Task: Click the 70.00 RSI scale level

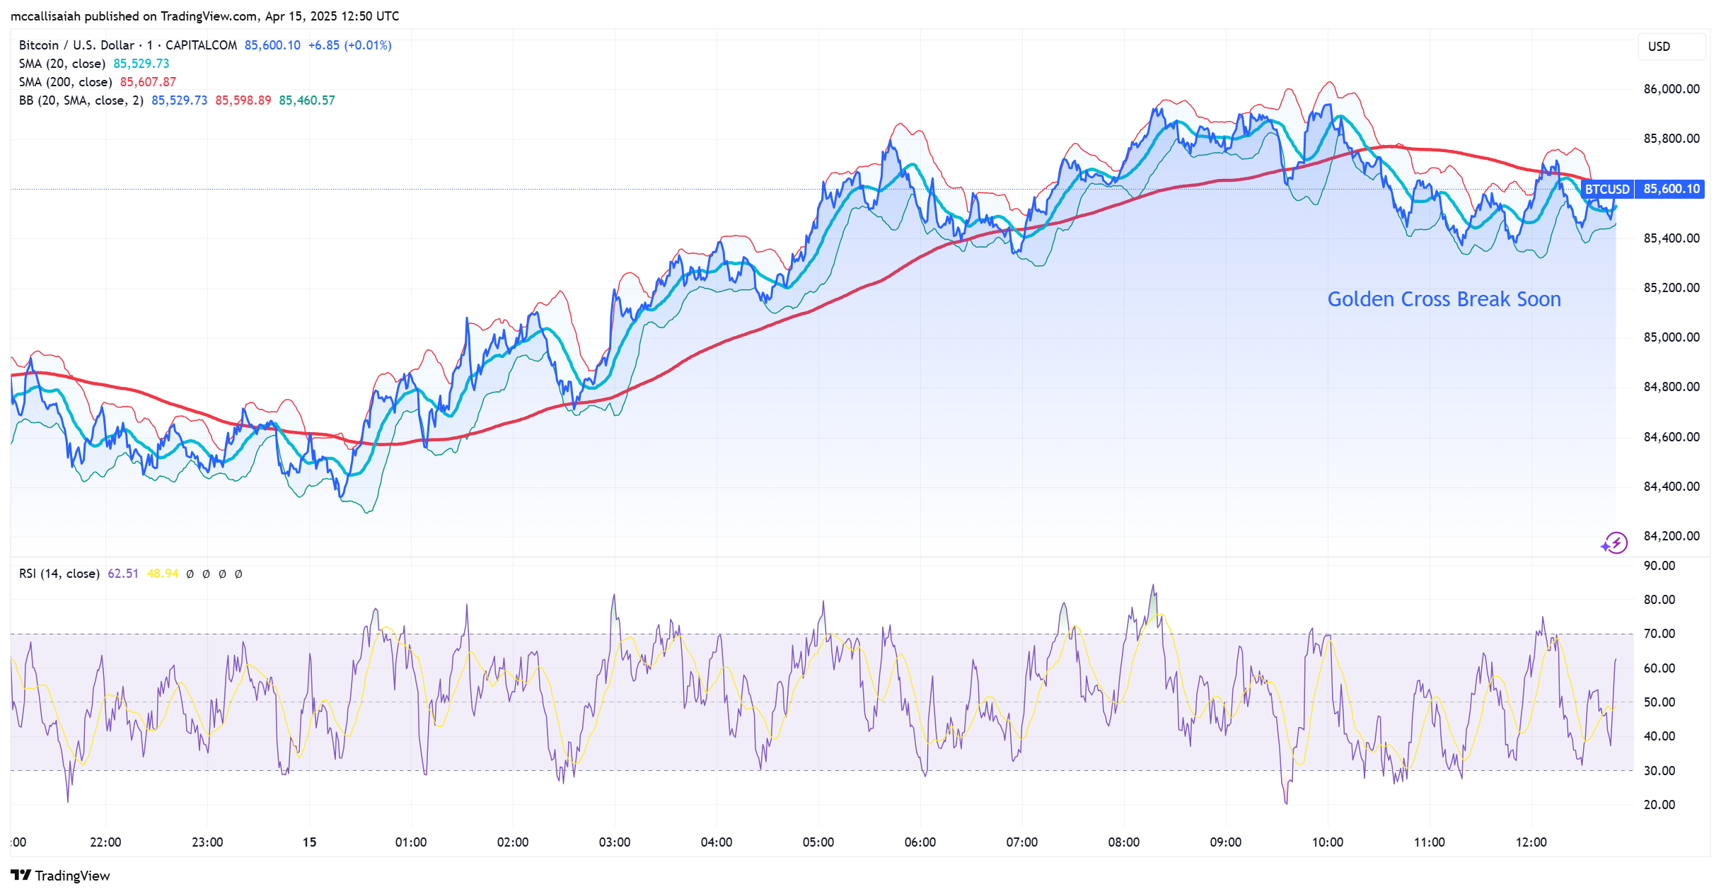Action: pyautogui.click(x=1659, y=634)
